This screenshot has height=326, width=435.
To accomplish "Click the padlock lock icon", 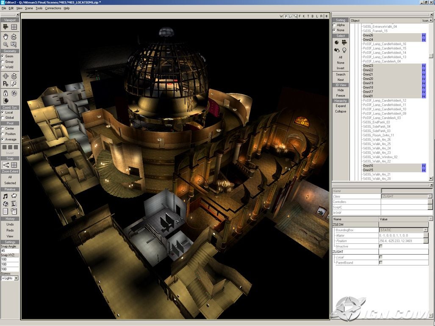I will pos(6,93).
